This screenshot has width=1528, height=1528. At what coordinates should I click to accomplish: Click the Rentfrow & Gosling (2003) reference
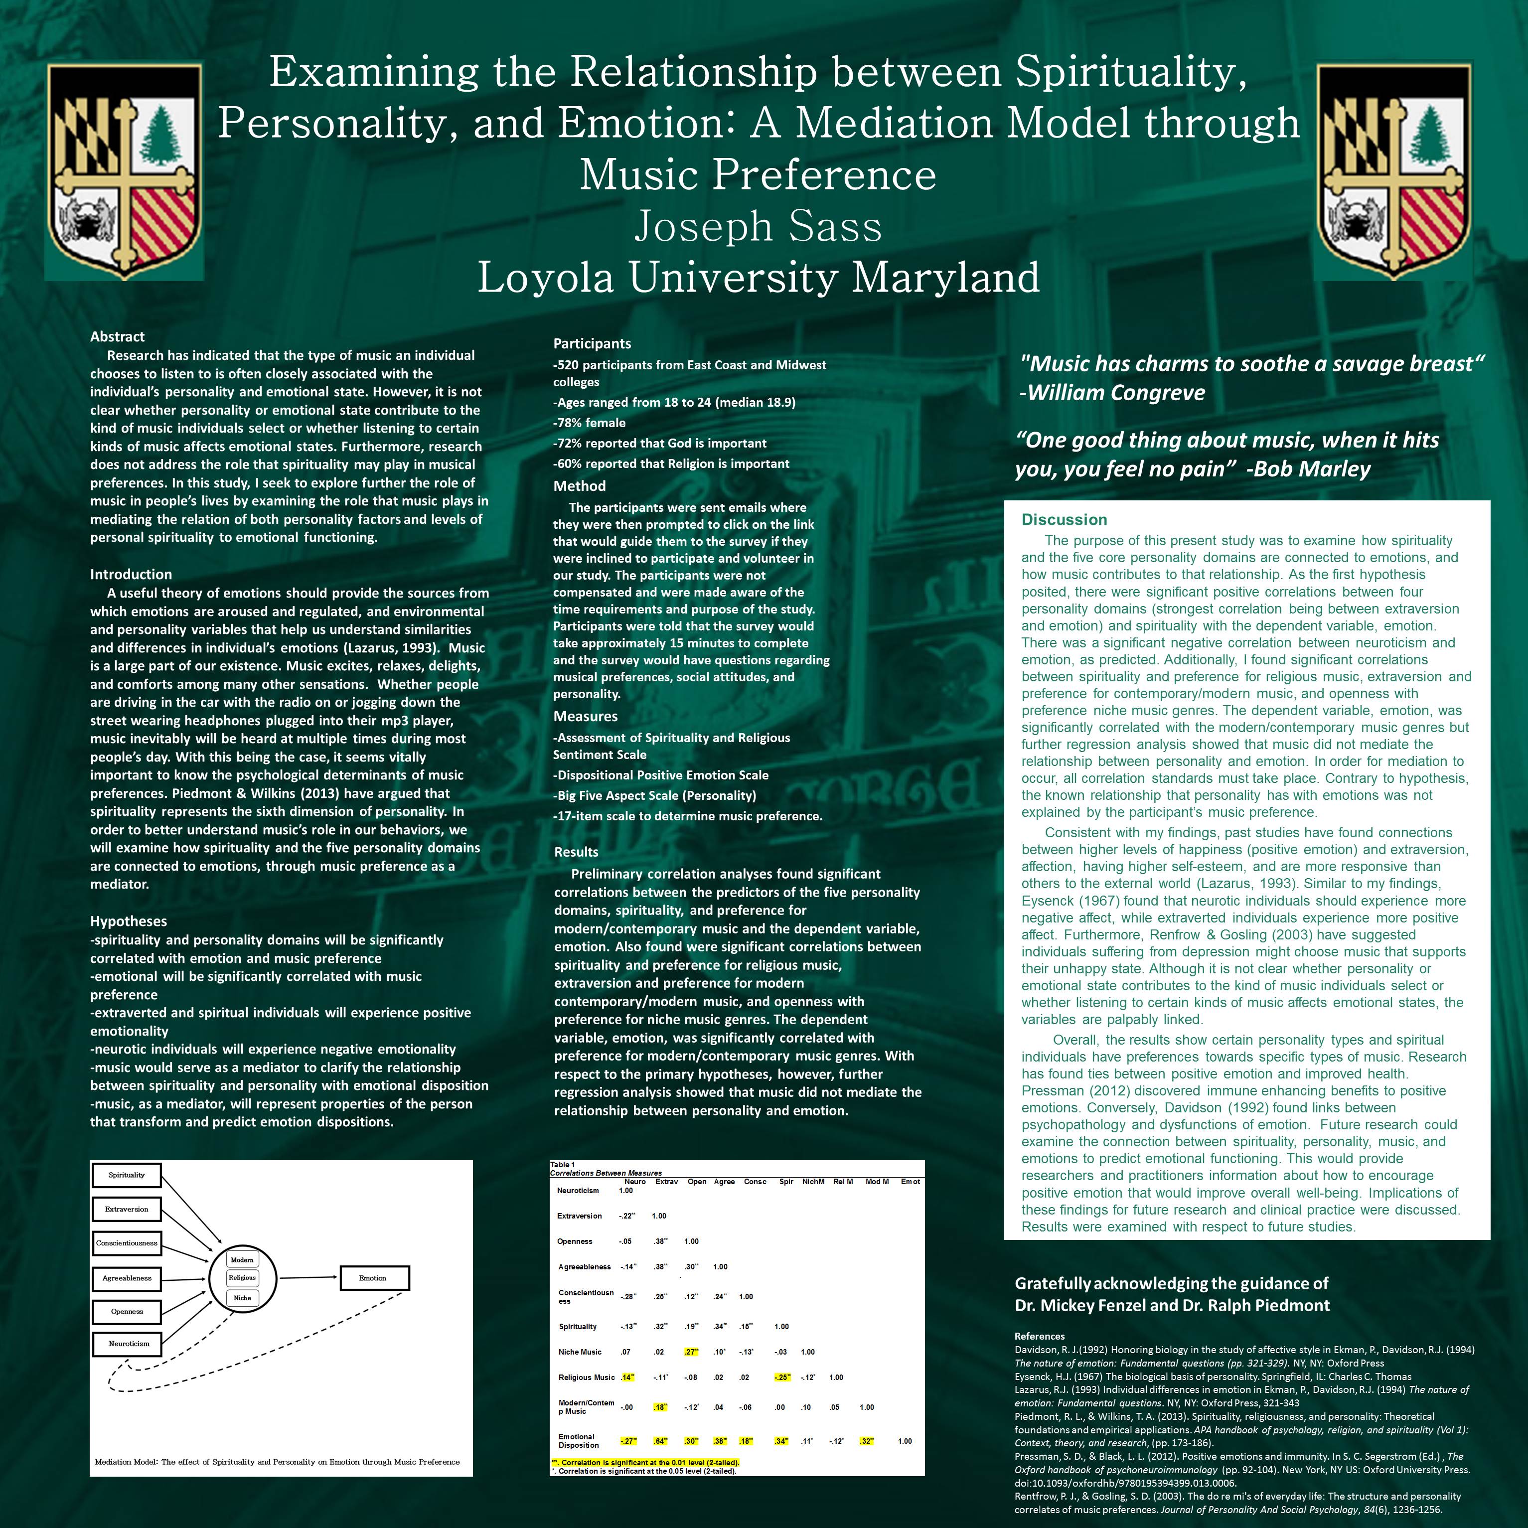click(1238, 1503)
